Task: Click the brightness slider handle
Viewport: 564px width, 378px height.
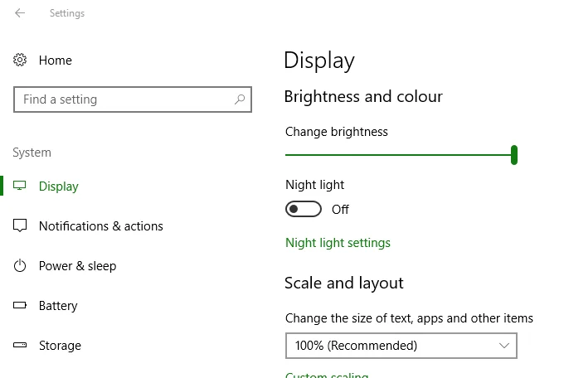Action: [x=514, y=155]
